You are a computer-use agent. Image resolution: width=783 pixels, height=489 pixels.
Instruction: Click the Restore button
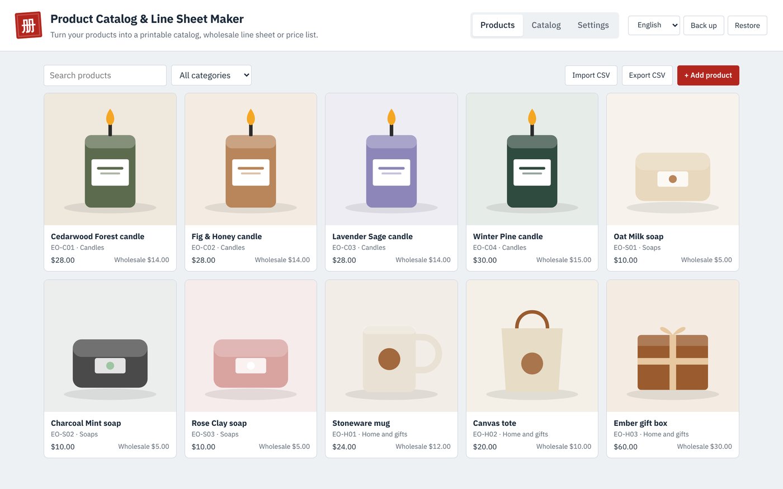[x=747, y=25]
